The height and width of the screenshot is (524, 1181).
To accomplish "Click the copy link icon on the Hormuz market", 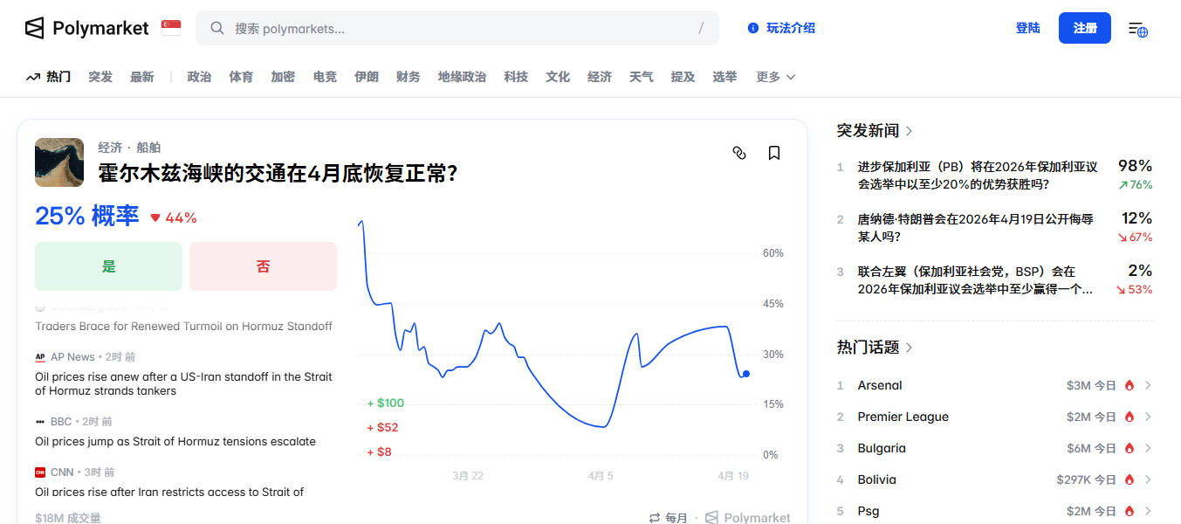I will [739, 153].
